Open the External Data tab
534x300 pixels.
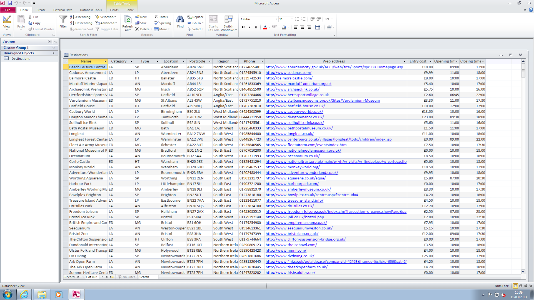(x=63, y=10)
